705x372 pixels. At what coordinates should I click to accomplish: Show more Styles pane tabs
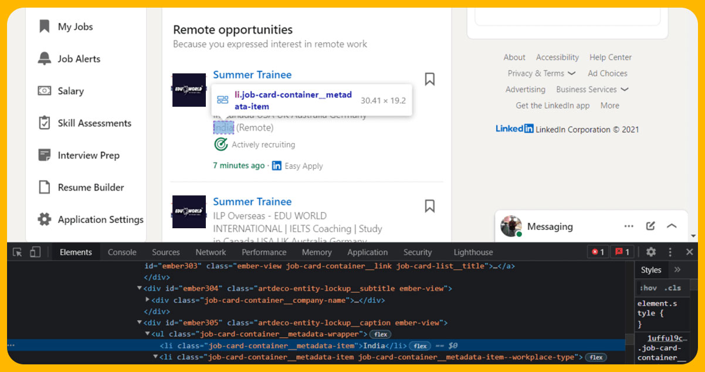[x=677, y=269]
